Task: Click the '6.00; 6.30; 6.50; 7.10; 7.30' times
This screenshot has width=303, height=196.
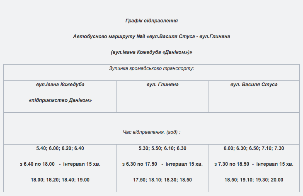Action: pyautogui.click(x=254, y=148)
